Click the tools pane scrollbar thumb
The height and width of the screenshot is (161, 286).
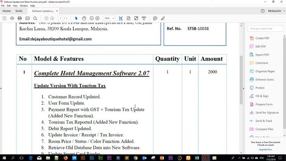[284, 83]
